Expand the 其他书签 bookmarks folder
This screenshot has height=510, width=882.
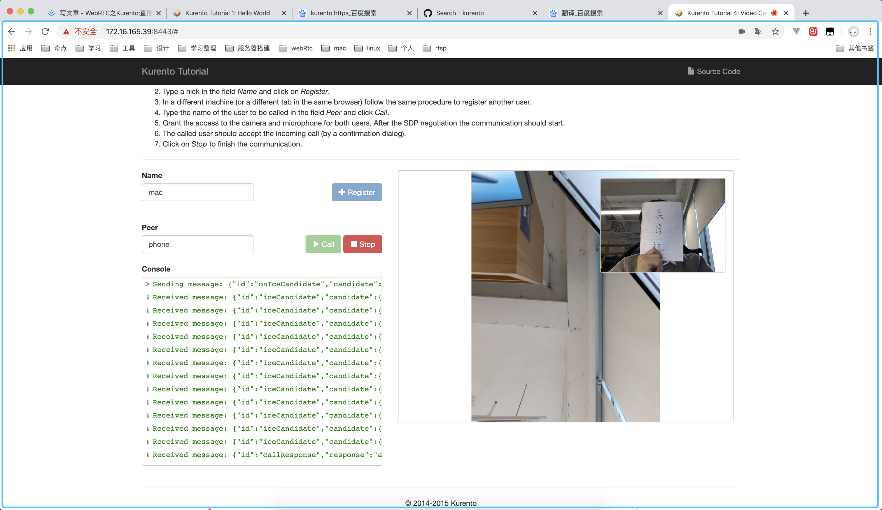point(854,48)
